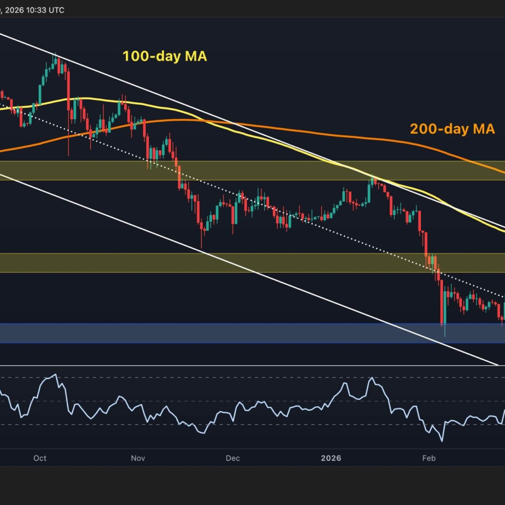
Task: Select the Nov label on time axis
Action: [x=138, y=458]
